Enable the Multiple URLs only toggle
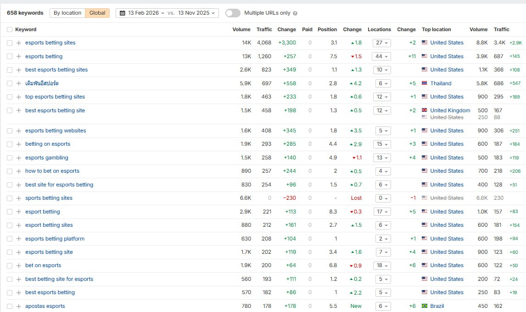Viewport: 526px width, 312px height. 233,13
